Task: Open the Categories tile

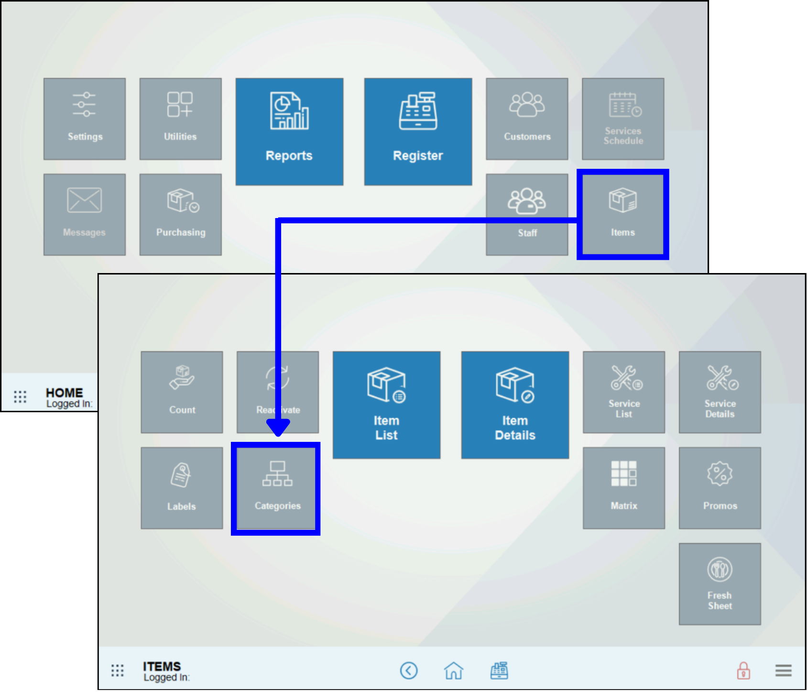Action: 277,487
